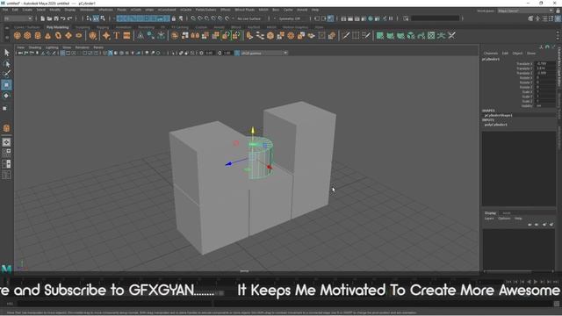Open the Windows menu
The image size is (562, 316).
[87, 10]
